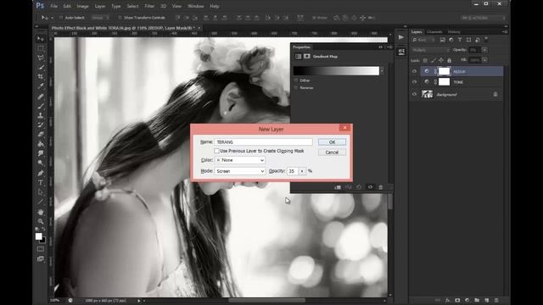Viewport: 543px width, 305px height.
Task: Open Auto-Select Group dropdown in options bar
Action: [x=100, y=18]
